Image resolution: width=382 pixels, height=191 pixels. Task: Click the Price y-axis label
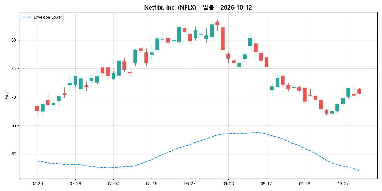(7, 95)
